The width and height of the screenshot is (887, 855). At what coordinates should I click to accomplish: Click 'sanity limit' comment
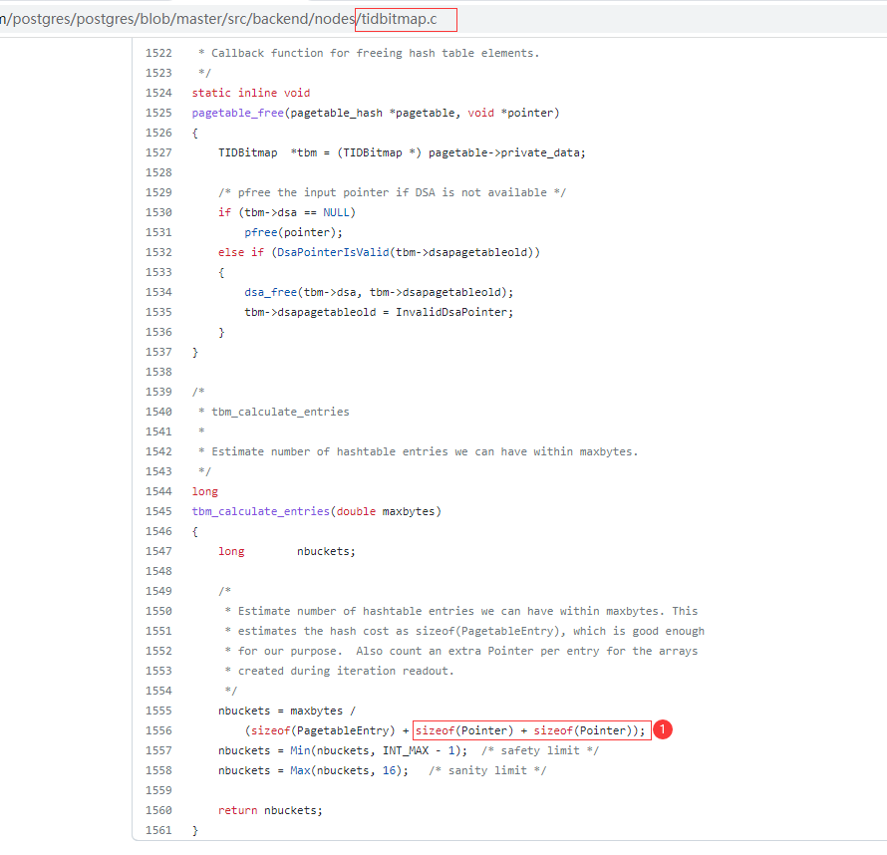point(487,770)
